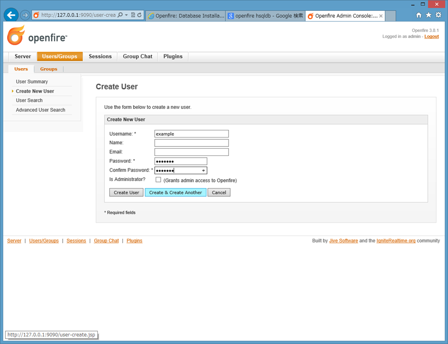Select the Users sub-tab
448x344 pixels.
[21, 69]
